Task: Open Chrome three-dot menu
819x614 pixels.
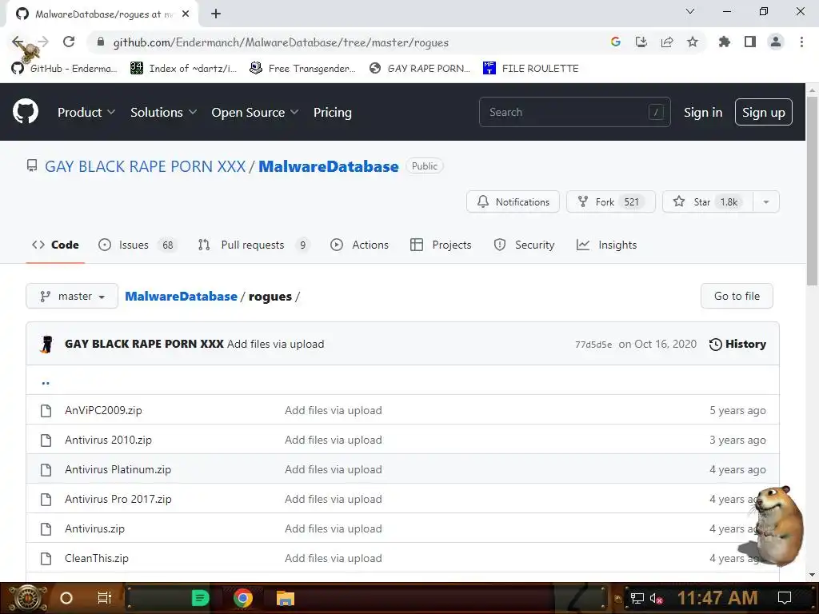Action: coord(801,42)
